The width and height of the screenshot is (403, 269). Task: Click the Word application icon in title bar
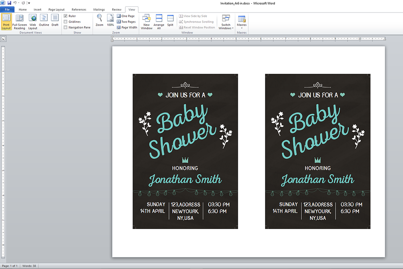[3, 3]
